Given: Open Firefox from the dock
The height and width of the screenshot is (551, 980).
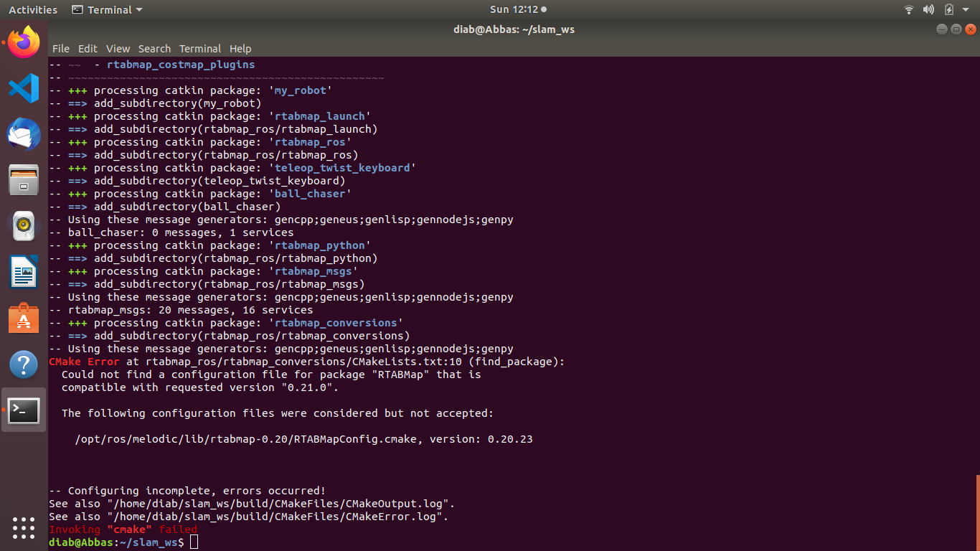Looking at the screenshot, I should (24, 42).
